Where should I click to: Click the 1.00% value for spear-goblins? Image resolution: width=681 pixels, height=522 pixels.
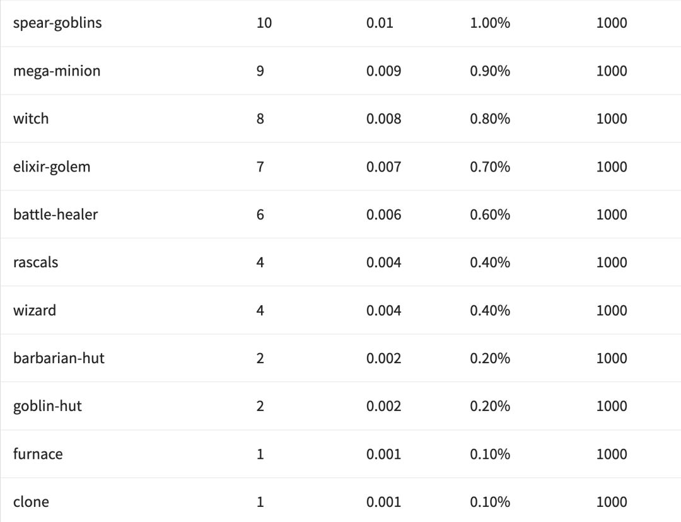tap(490, 23)
